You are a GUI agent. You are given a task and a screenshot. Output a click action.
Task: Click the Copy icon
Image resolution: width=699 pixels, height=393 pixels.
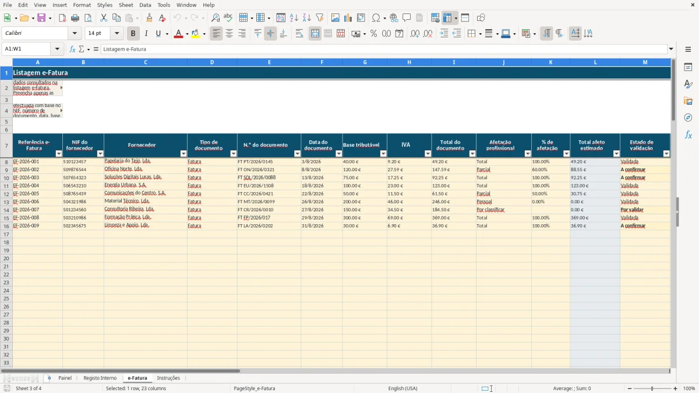tap(116, 18)
